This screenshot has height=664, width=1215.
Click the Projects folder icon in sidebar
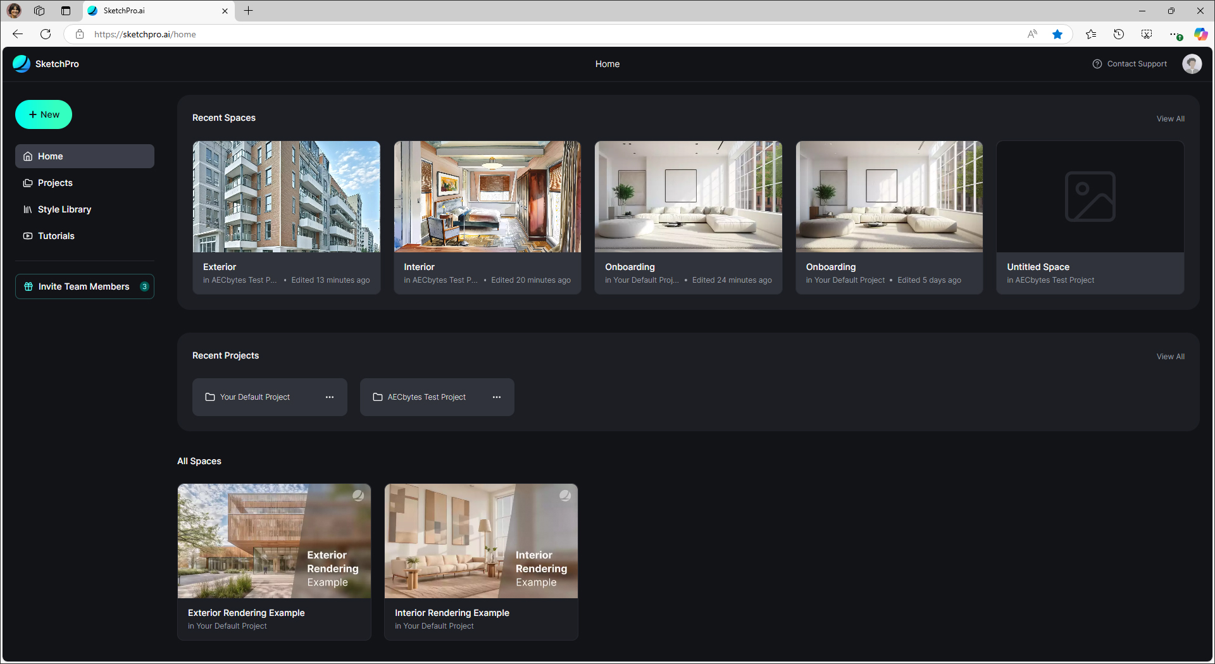(28, 183)
